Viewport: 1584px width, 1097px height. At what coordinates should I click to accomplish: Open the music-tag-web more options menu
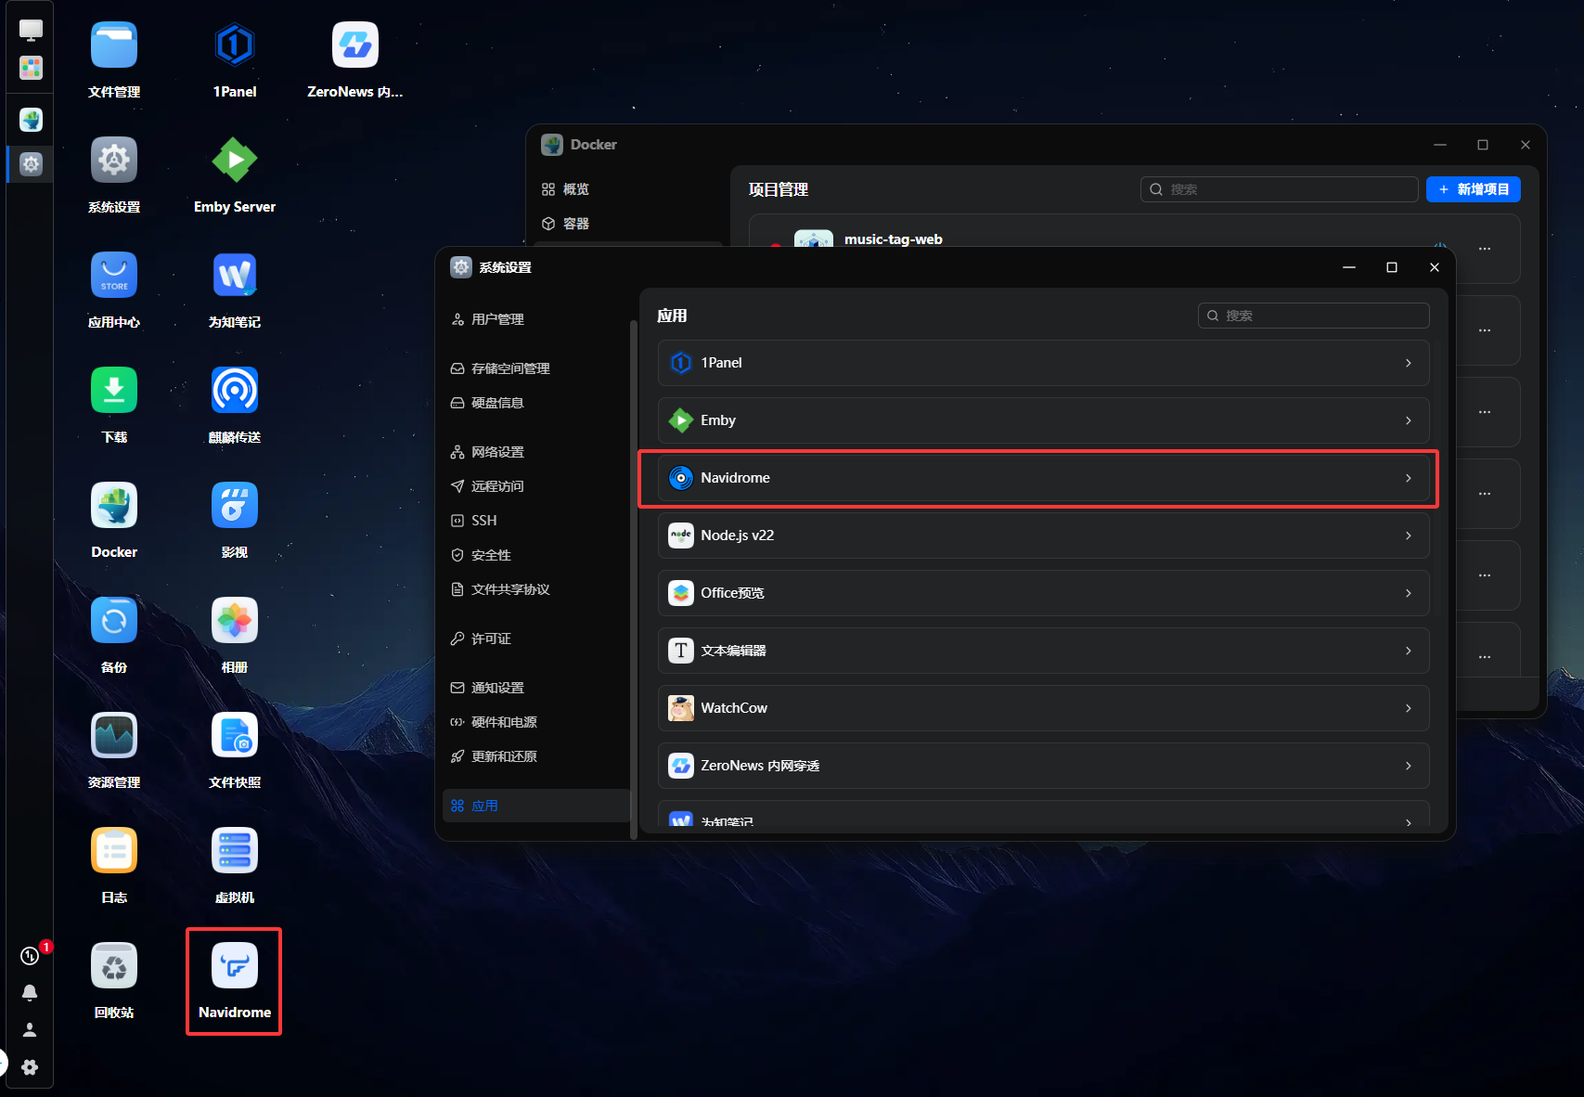[1485, 249]
